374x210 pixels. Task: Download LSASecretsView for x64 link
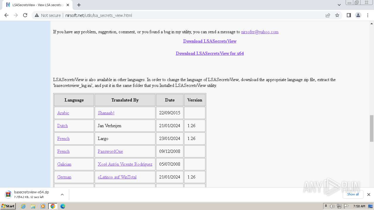pos(210,53)
